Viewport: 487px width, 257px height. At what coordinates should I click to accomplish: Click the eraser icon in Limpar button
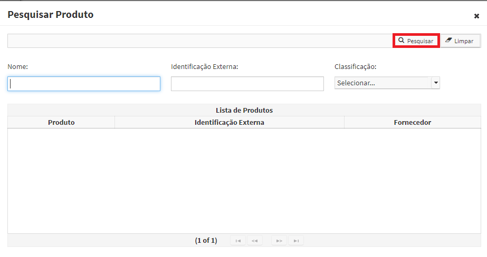click(448, 41)
